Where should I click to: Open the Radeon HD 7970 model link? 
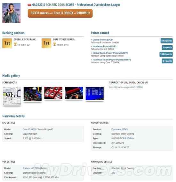click(x=31, y=168)
